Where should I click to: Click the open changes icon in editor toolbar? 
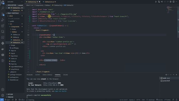pyautogui.click(x=159, y=2)
